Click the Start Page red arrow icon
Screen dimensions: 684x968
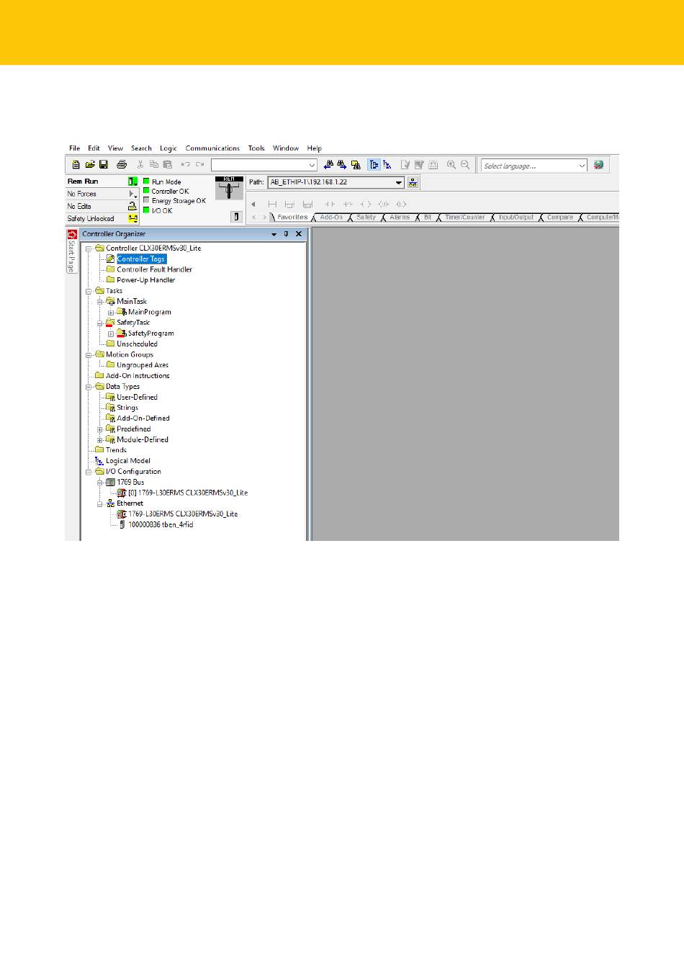pyautogui.click(x=72, y=234)
